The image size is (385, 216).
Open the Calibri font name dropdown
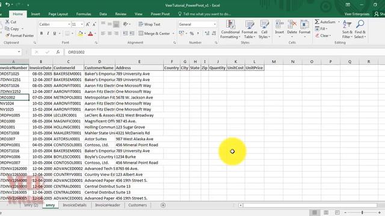click(x=69, y=24)
